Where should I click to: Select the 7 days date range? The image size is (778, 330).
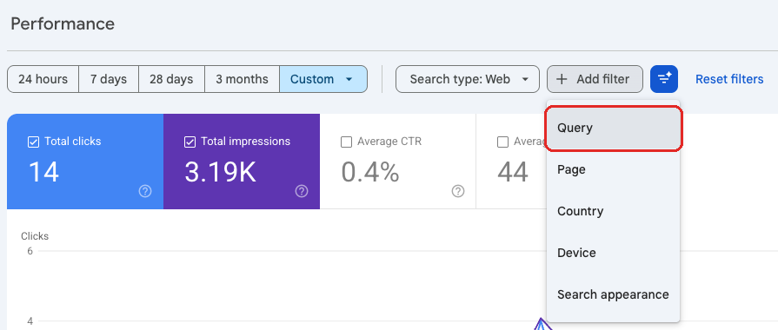[109, 79]
